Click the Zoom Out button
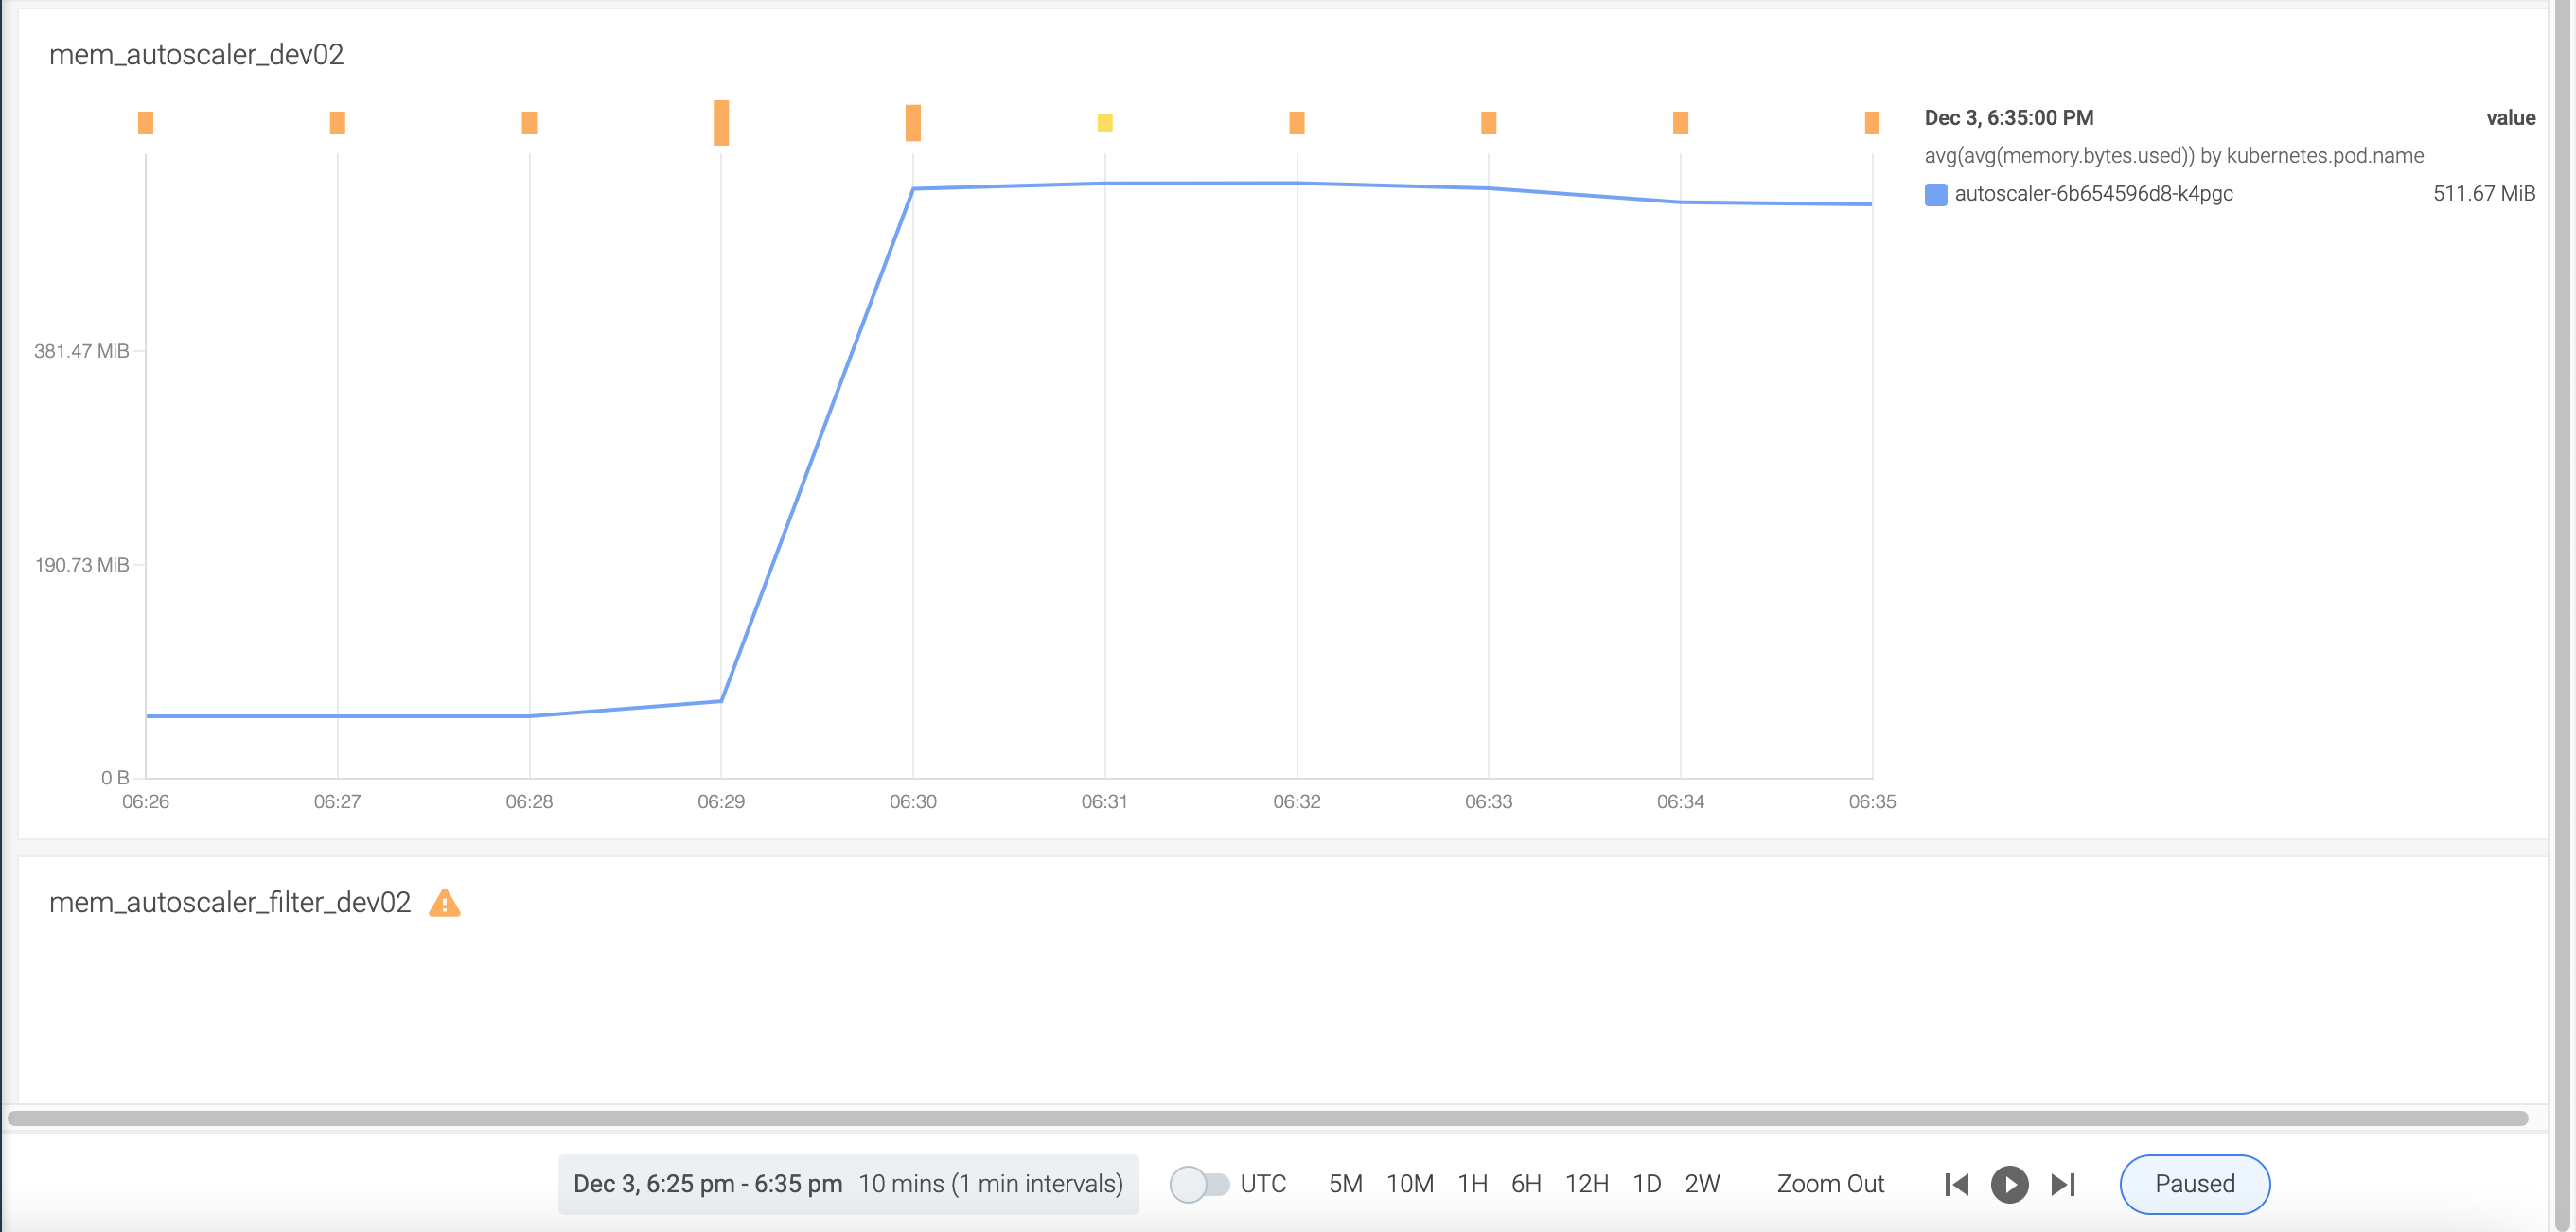The image size is (2576, 1232). pyautogui.click(x=1829, y=1184)
